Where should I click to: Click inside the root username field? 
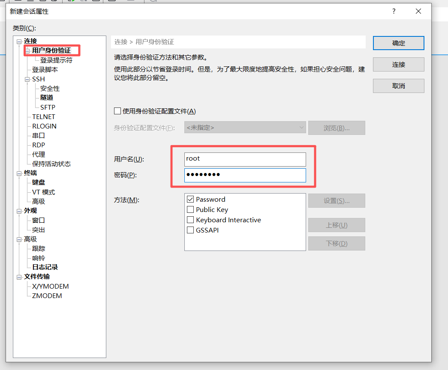245,159
